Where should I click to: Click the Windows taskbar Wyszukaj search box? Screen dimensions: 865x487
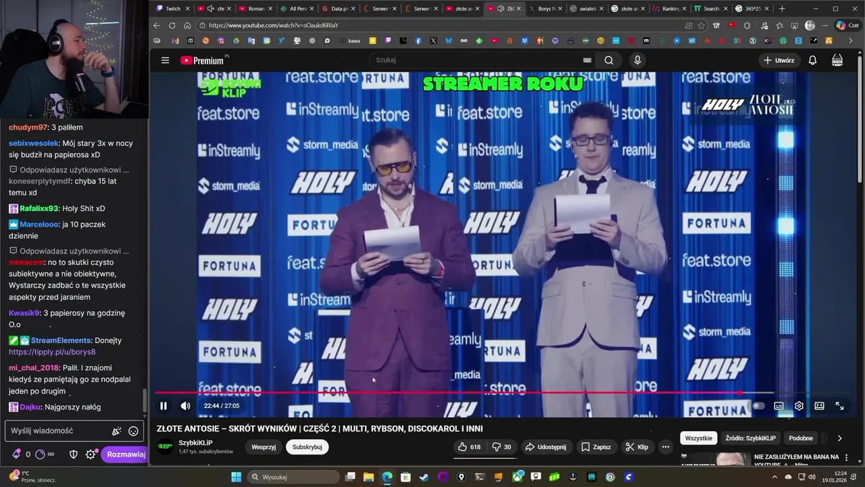[293, 477]
